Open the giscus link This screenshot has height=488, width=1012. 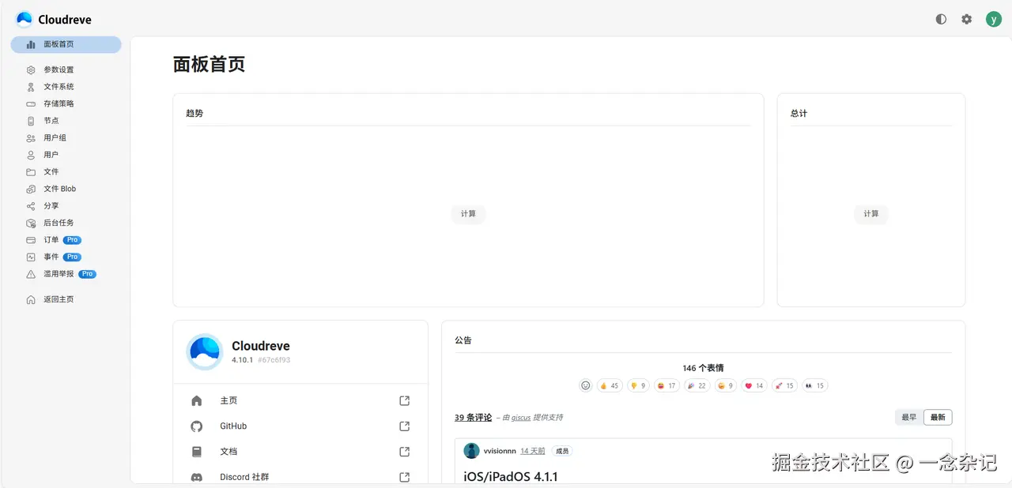pos(520,418)
